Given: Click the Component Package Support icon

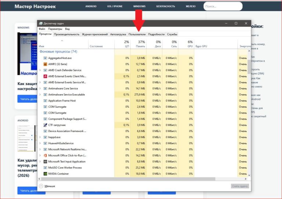Looking at the screenshot, I should (x=45, y=119).
